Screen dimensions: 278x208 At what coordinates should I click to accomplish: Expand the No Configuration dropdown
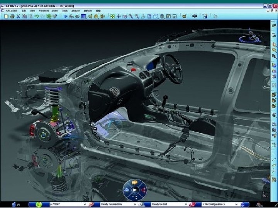[236, 205]
